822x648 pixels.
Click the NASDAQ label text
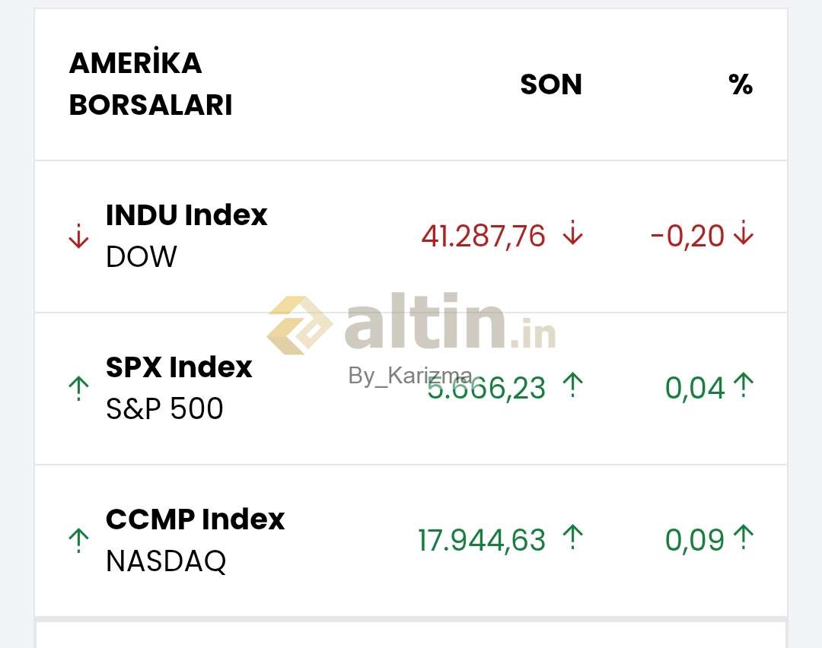pyautogui.click(x=166, y=561)
